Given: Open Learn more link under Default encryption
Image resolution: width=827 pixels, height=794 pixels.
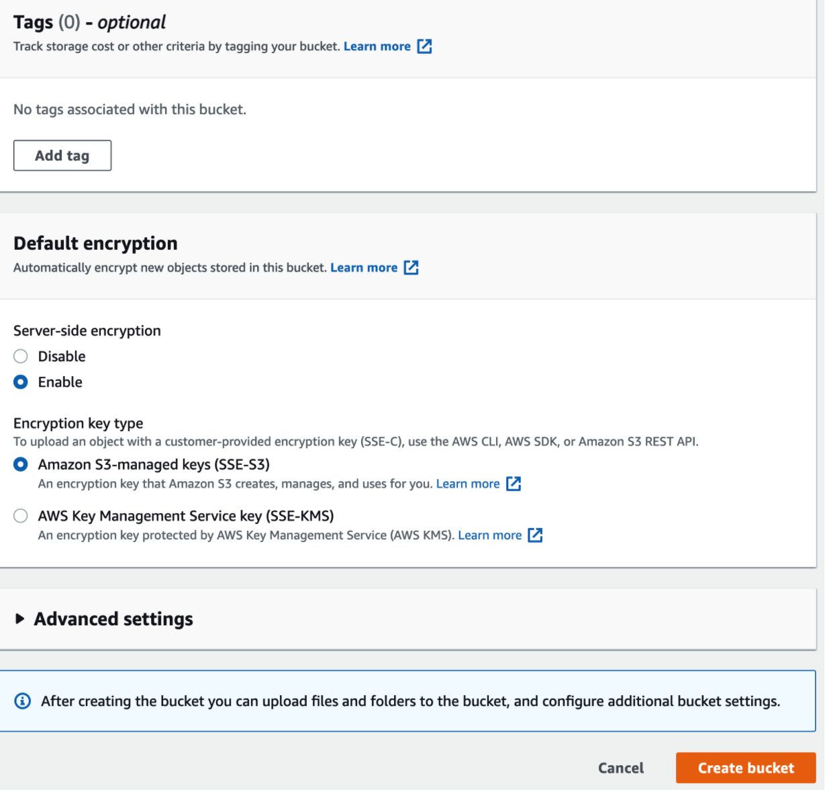Looking at the screenshot, I should [364, 267].
